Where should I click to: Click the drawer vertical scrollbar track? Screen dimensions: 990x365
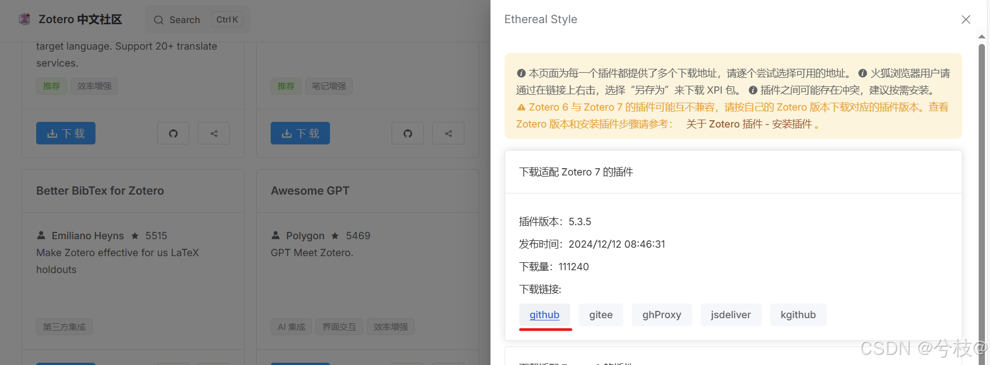982,203
